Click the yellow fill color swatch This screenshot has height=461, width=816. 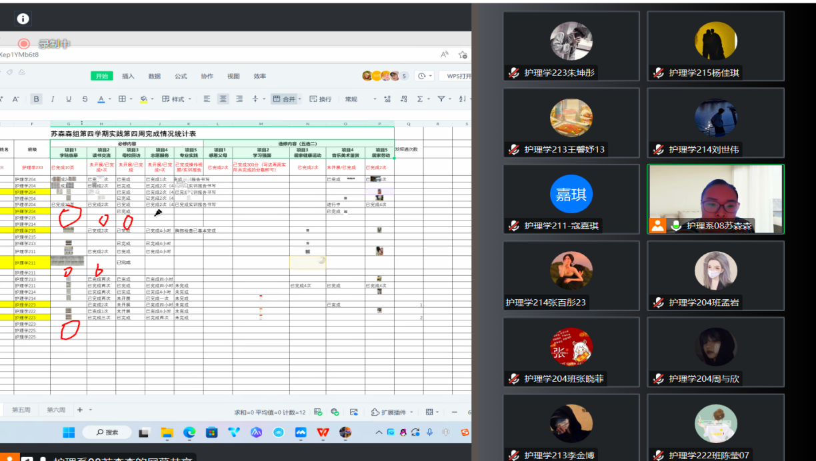pos(143,99)
